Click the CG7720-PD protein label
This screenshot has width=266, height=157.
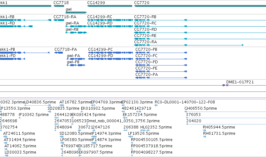click(147, 62)
